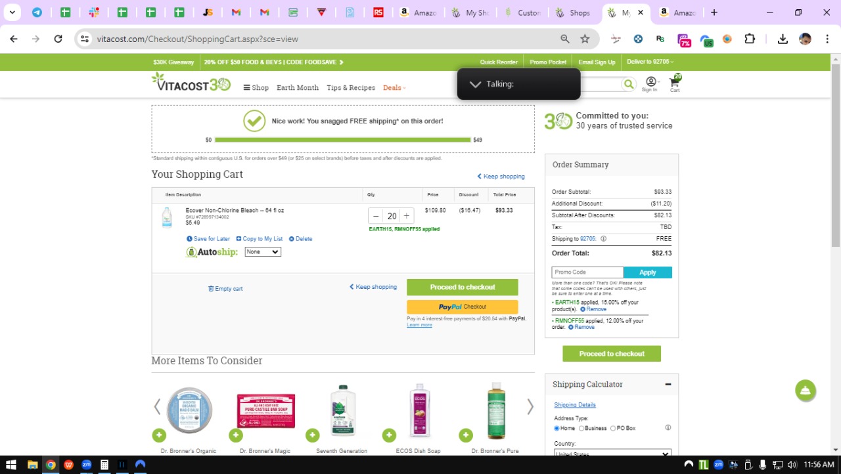Click the green scroll-to-top circle button
This screenshot has height=474, width=841.
(805, 391)
